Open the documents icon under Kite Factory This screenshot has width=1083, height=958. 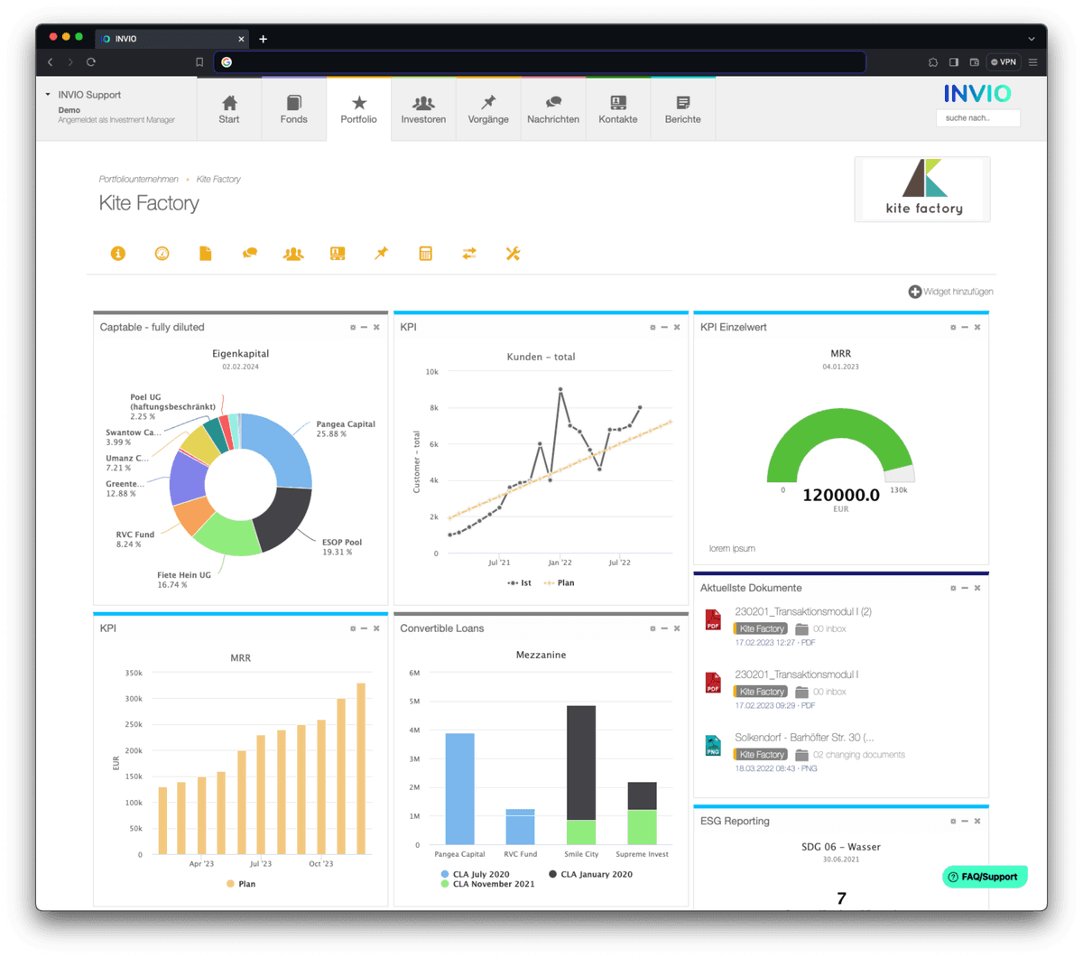pos(205,254)
